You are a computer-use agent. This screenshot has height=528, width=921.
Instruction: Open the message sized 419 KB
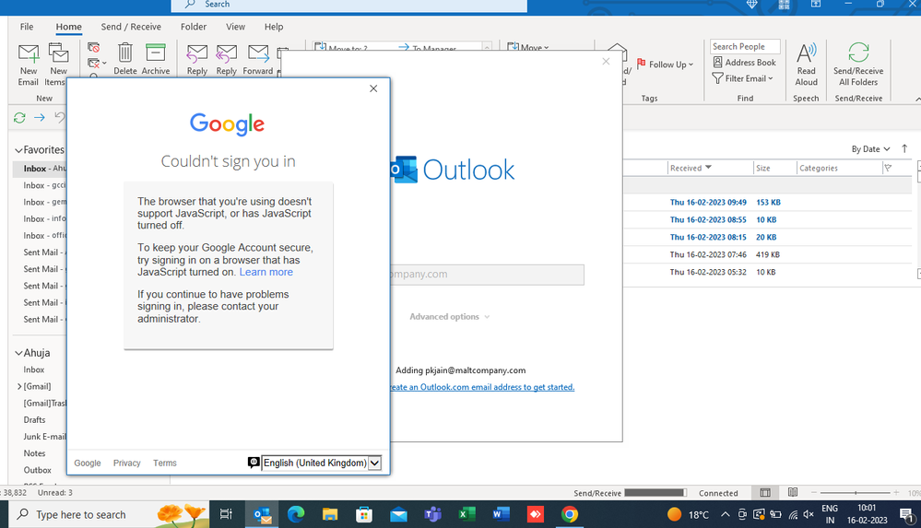pyautogui.click(x=767, y=254)
